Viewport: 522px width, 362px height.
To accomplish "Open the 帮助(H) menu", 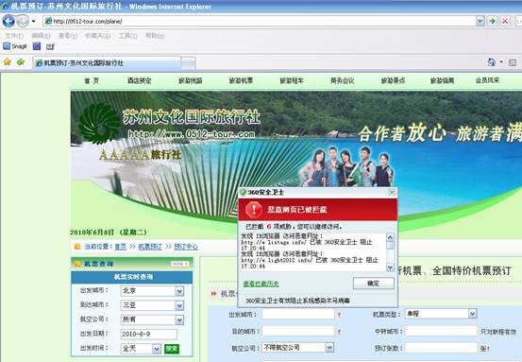I will click(155, 36).
